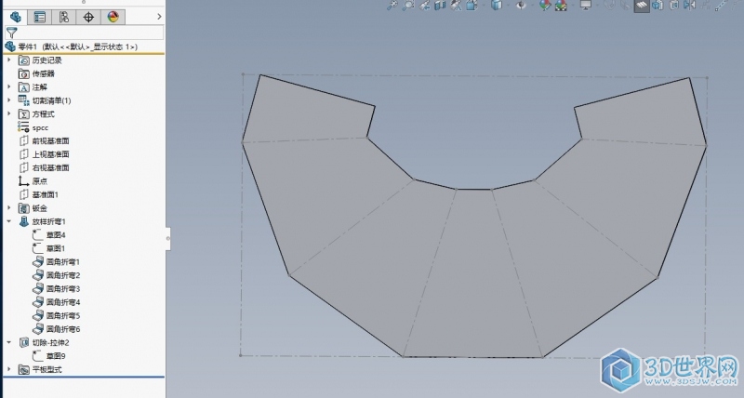Click the Zoom to Area magnifier icon
744x398 pixels.
click(408, 6)
